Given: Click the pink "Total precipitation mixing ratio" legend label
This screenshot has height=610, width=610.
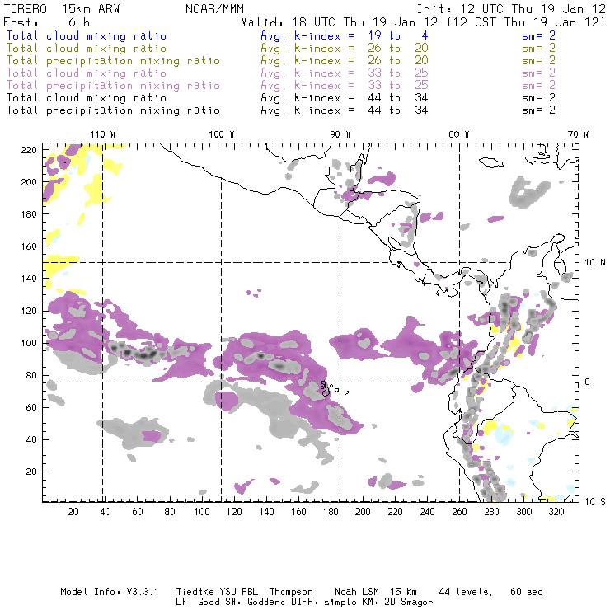Looking at the screenshot, I should (113, 86).
